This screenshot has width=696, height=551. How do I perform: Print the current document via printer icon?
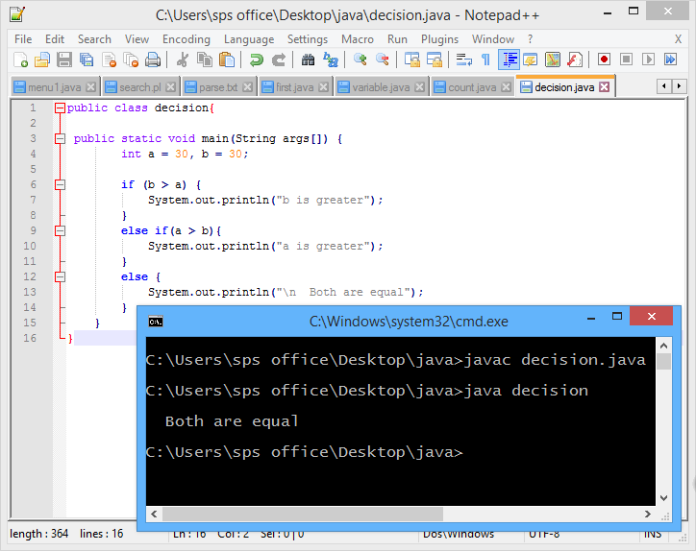pyautogui.click(x=153, y=60)
